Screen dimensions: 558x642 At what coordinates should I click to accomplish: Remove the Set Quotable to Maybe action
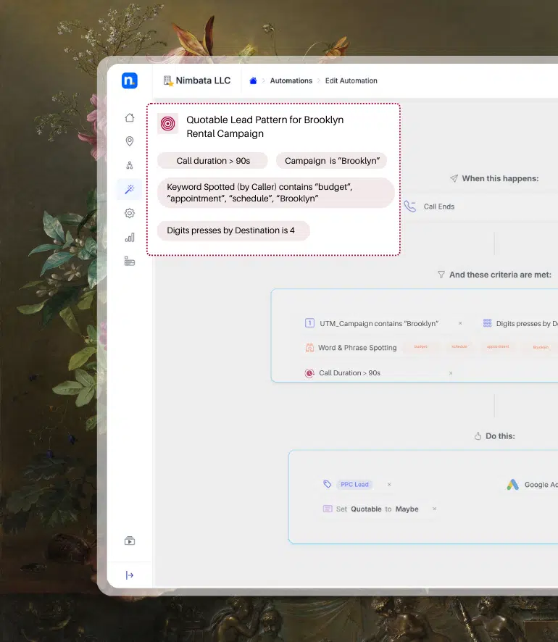435,509
